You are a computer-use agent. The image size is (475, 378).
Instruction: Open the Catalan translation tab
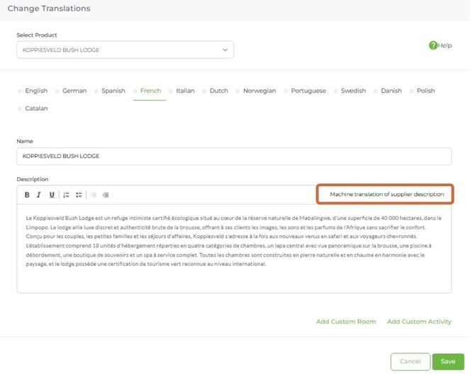click(36, 108)
